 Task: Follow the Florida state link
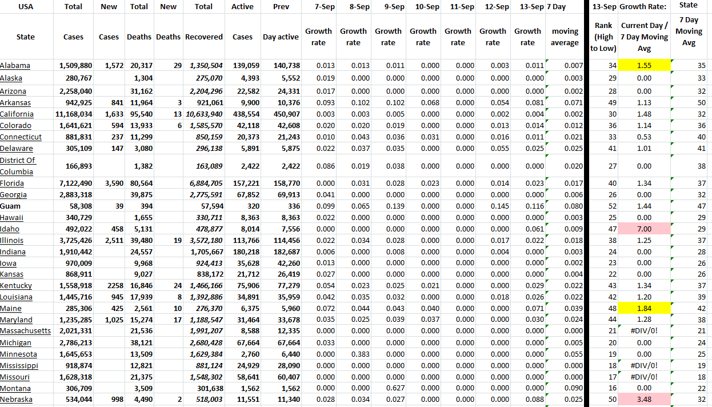(x=12, y=183)
